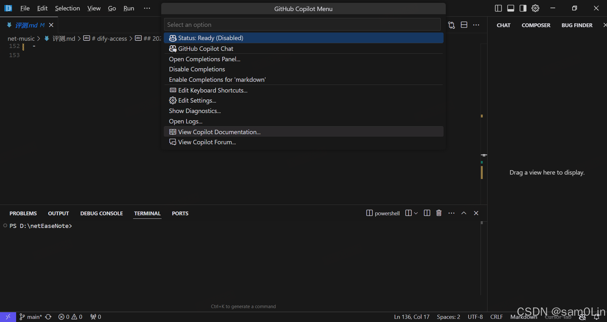The width and height of the screenshot is (607, 322).
Task: Close the AI side pane
Action: click(605, 25)
